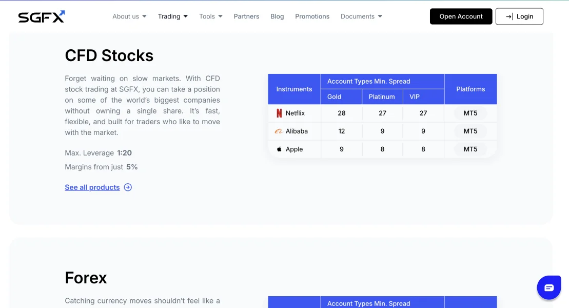Click the arrow icon beside See all products
The width and height of the screenshot is (569, 308).
pyautogui.click(x=128, y=187)
